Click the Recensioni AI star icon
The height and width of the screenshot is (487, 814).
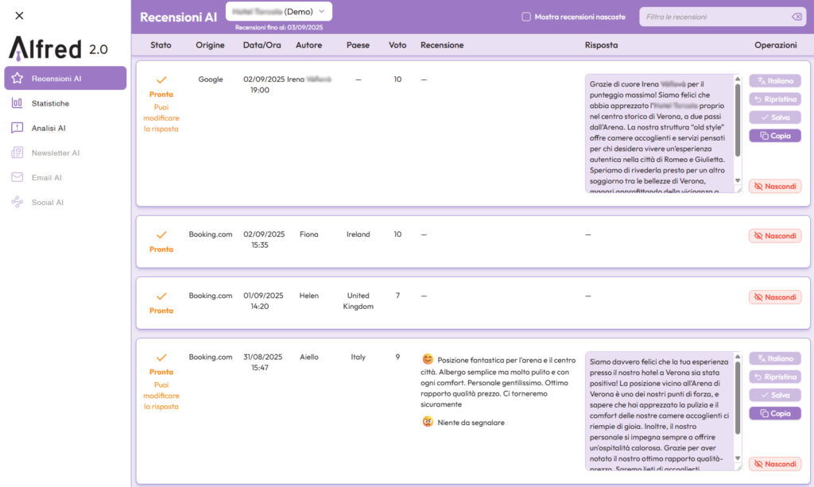coord(17,79)
